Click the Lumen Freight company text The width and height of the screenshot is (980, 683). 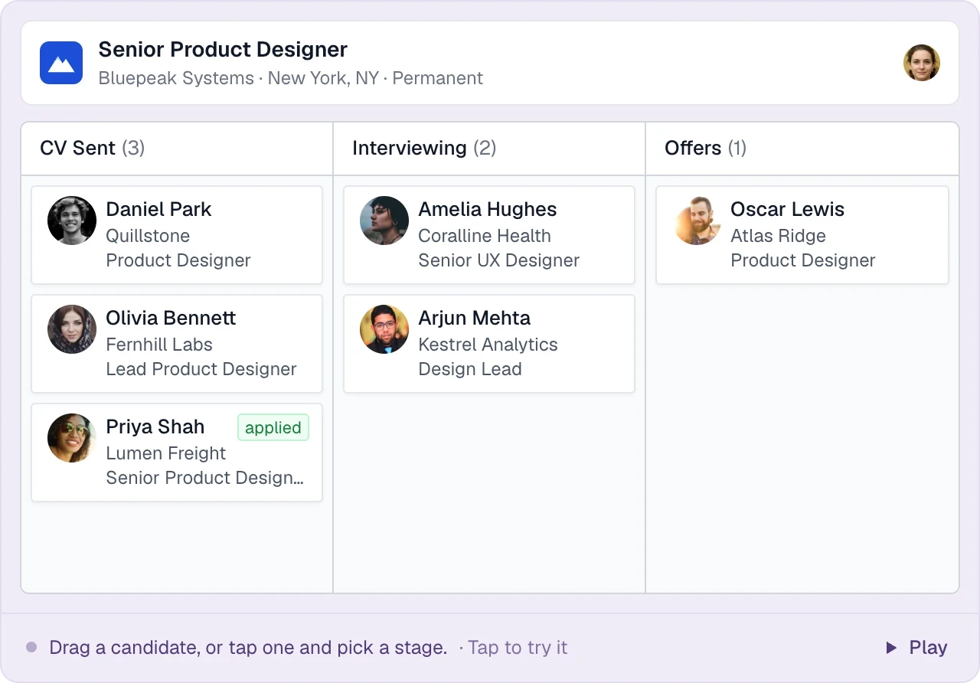click(166, 453)
